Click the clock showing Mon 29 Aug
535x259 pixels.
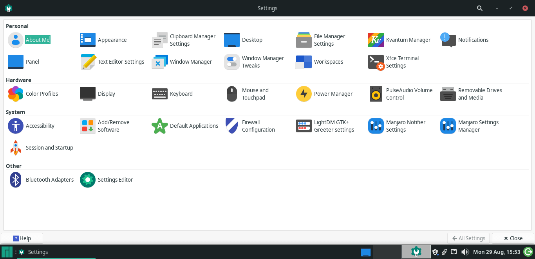(x=497, y=252)
